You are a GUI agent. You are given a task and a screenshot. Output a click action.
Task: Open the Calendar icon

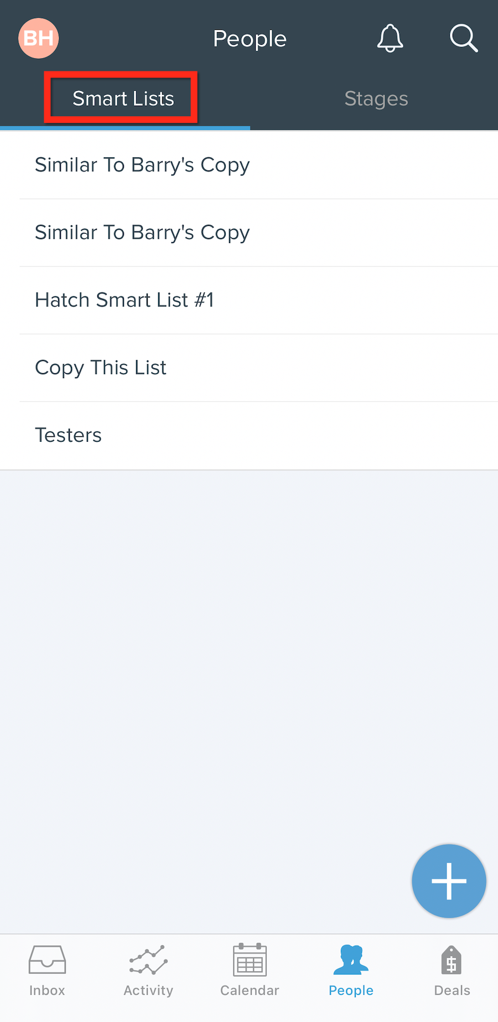[250, 959]
